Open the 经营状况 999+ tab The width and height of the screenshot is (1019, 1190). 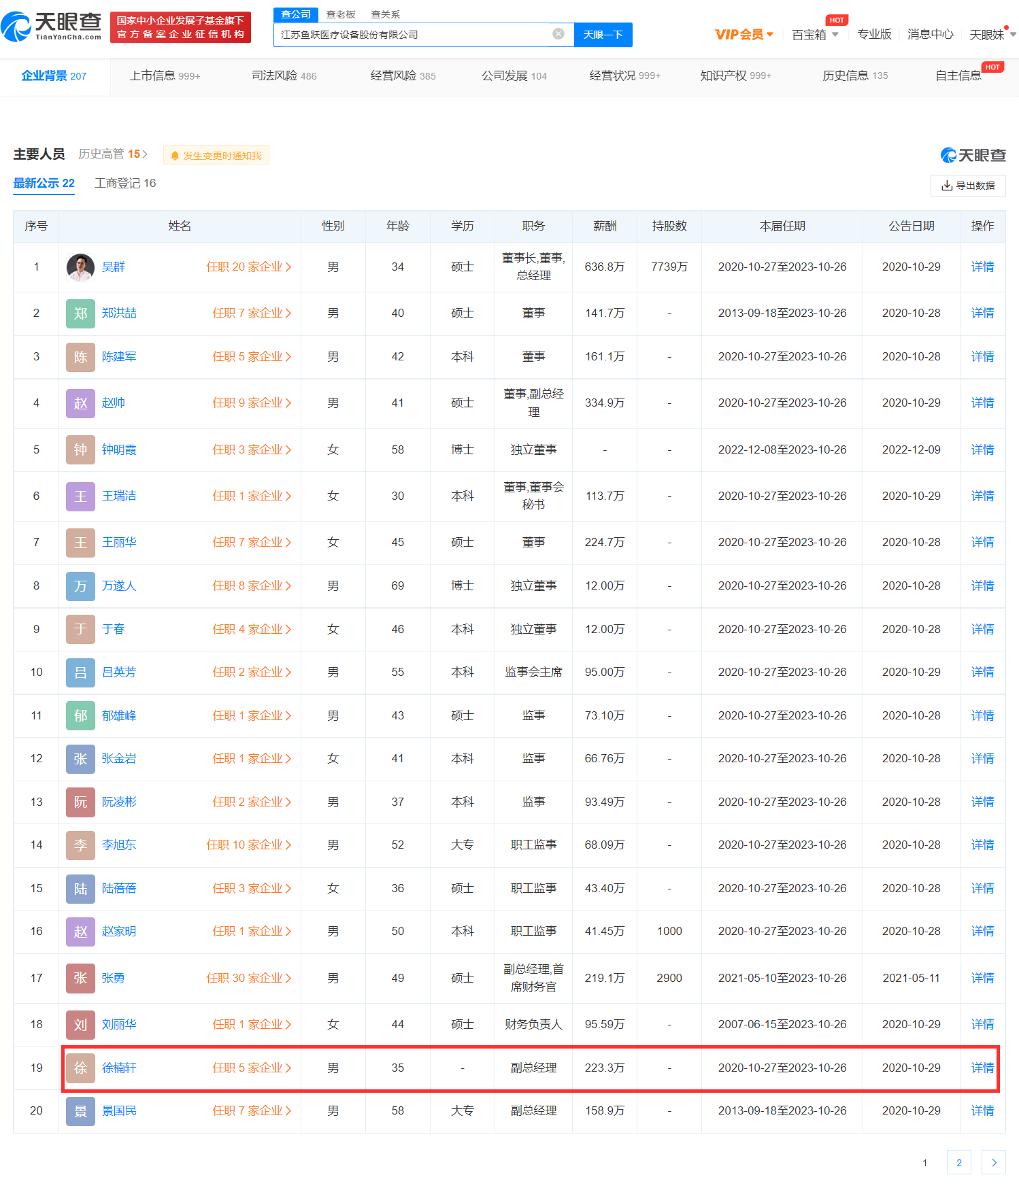click(624, 76)
